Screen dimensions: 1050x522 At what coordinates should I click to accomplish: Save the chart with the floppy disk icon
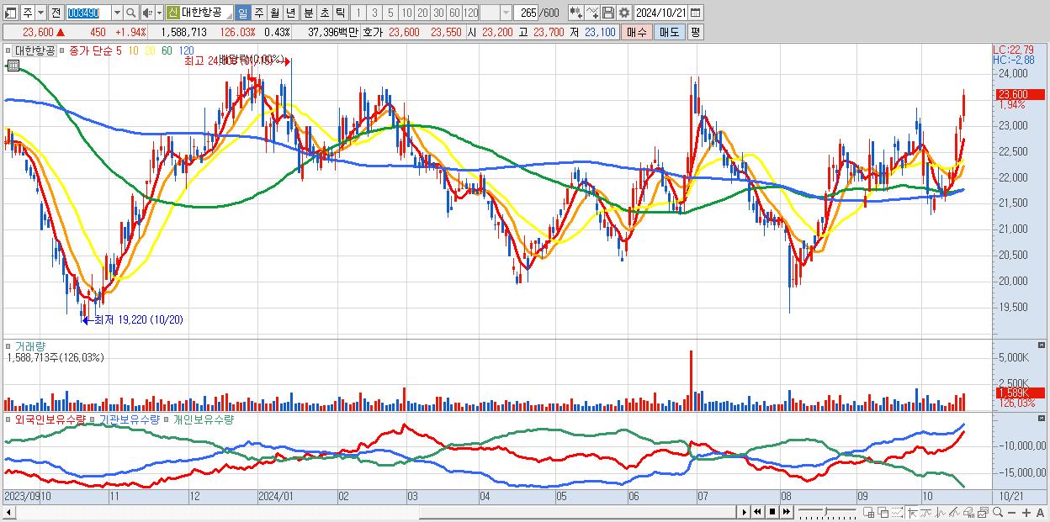(608, 13)
